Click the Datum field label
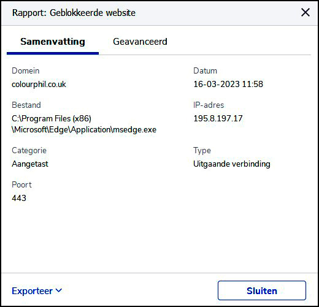The image size is (319, 307). 205,70
